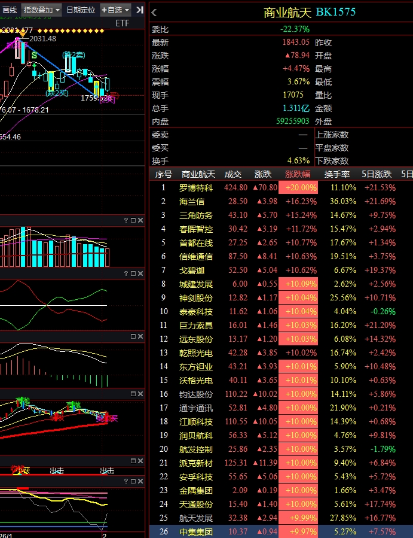413x538 pixels.
Task: Click the jump-to-end arrow icon in chart toolbar
Action: point(139,10)
